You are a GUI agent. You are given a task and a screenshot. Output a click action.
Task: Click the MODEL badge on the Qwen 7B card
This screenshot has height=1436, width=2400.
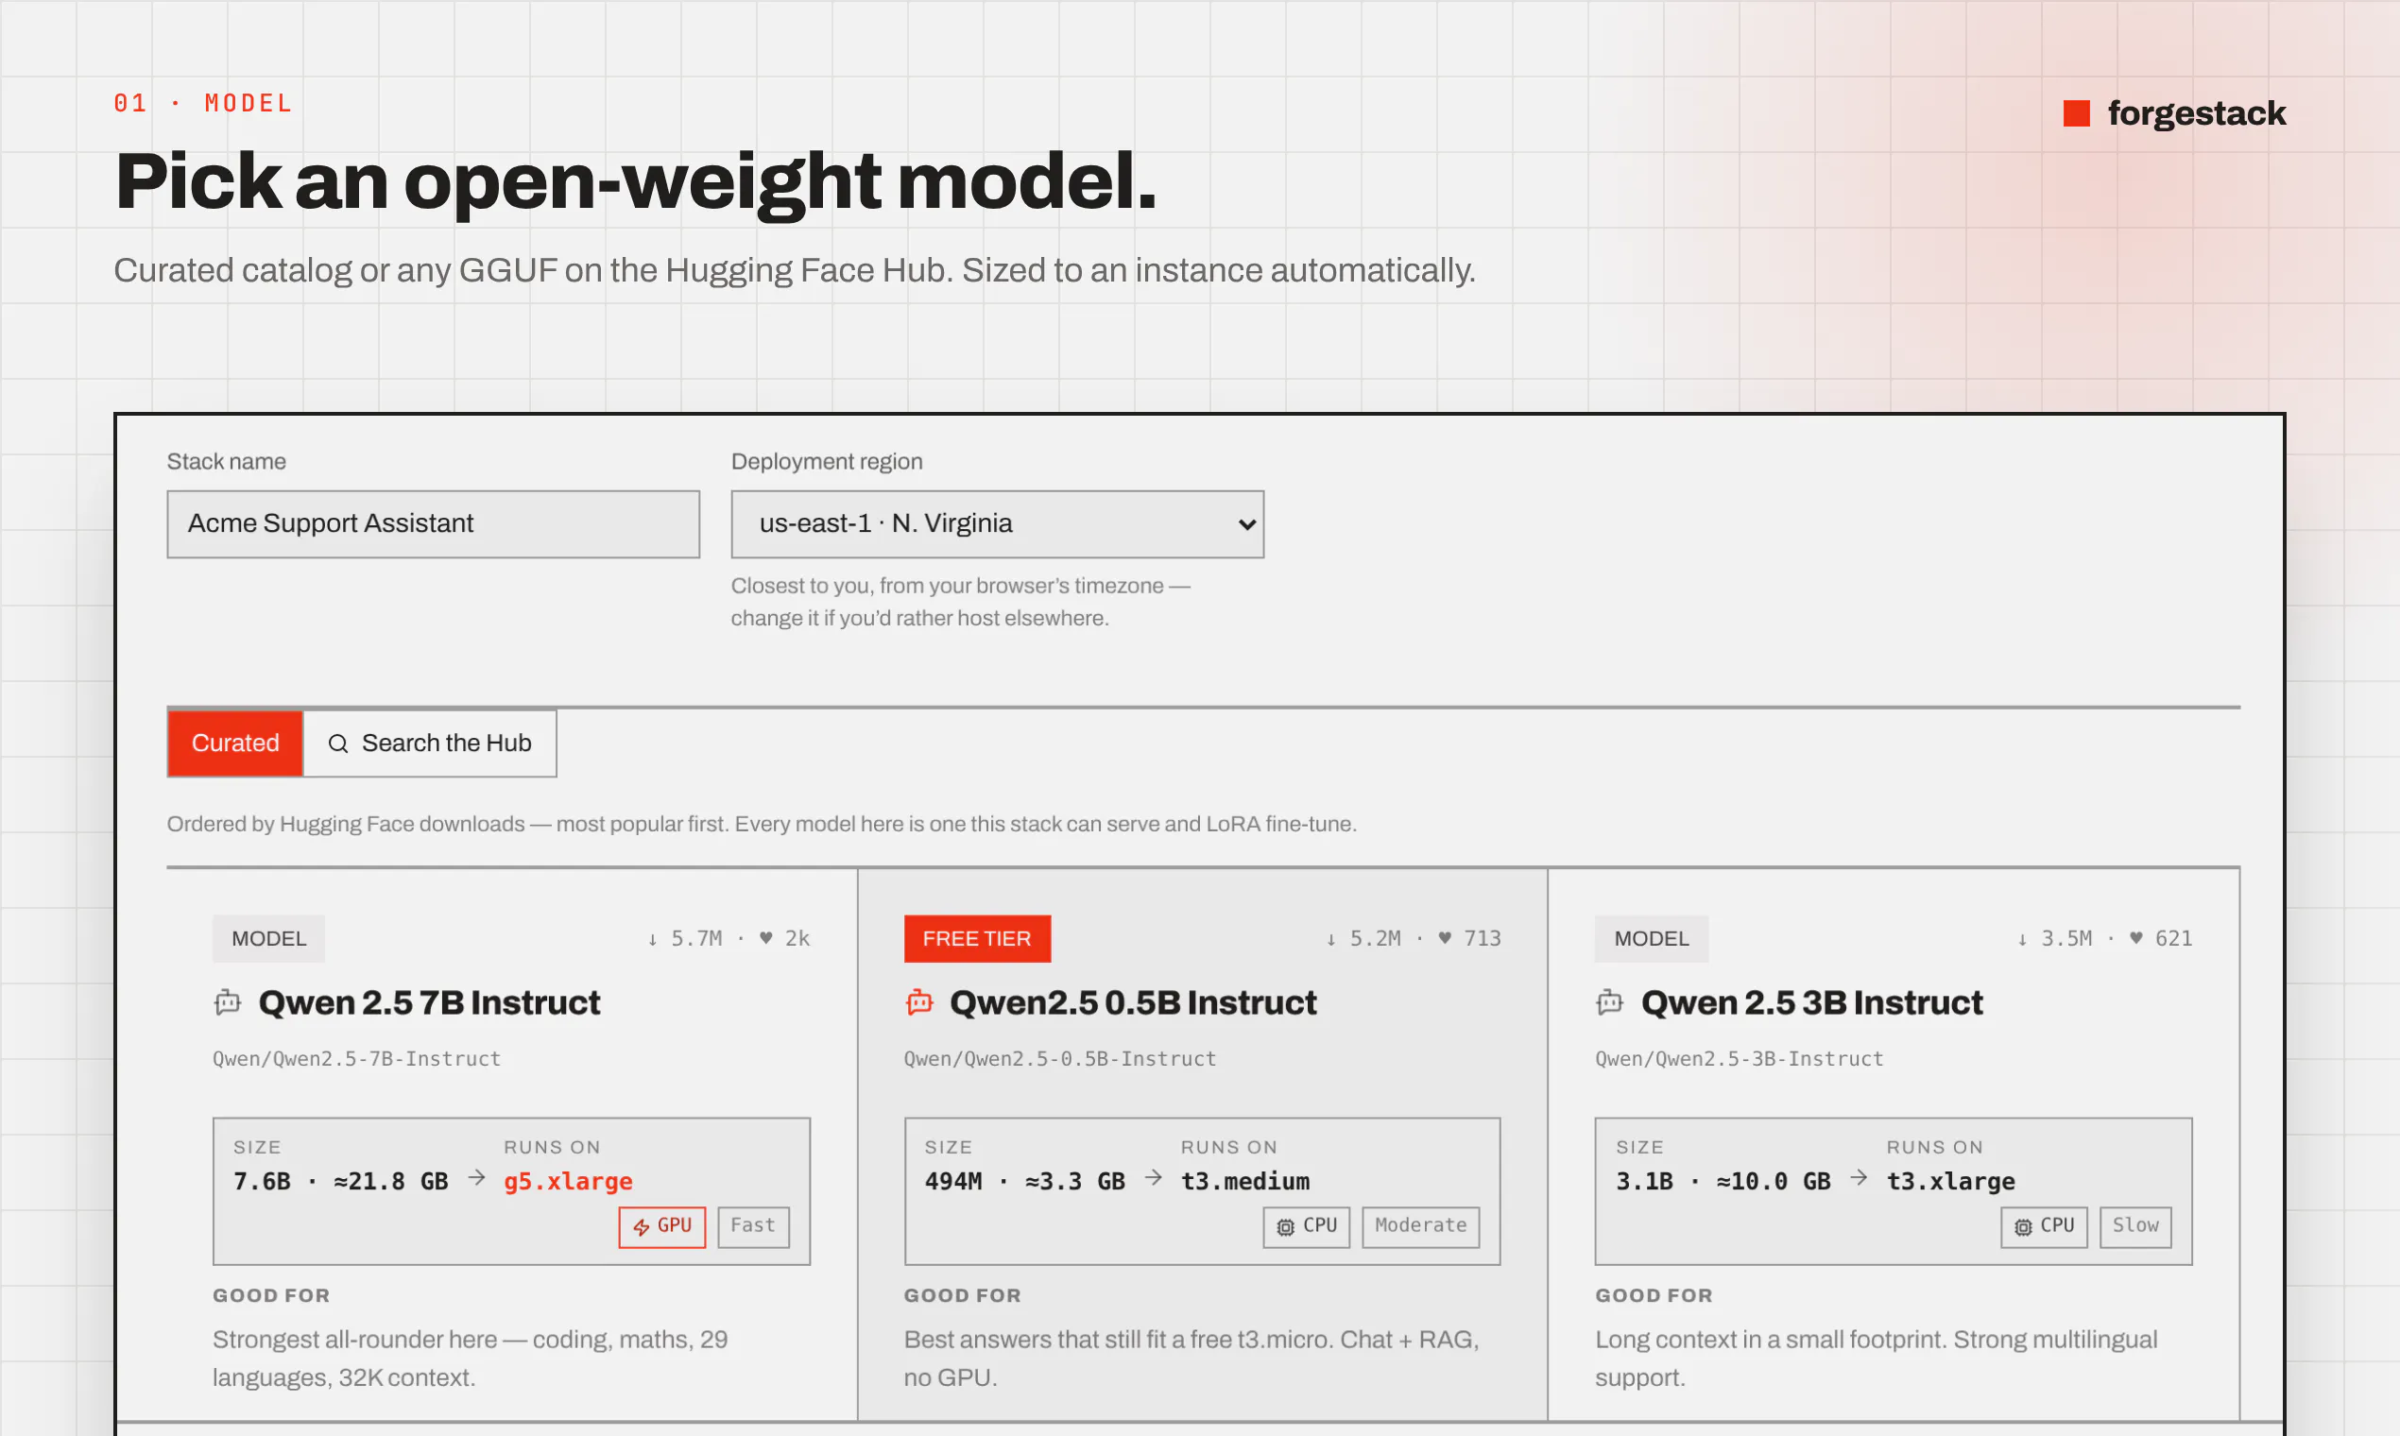point(268,939)
